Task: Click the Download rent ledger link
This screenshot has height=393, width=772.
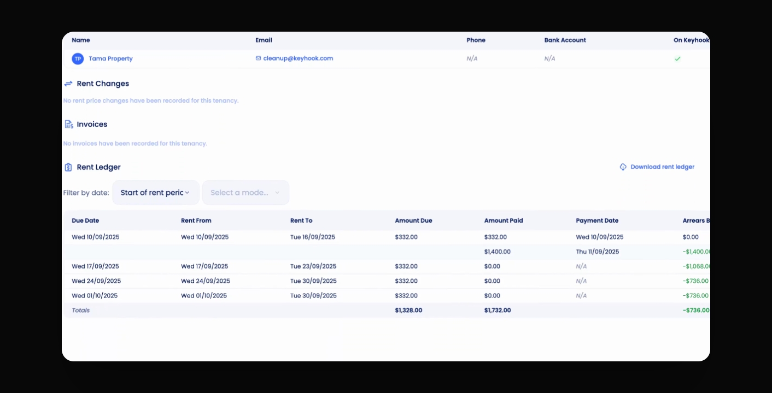Action: pos(662,167)
